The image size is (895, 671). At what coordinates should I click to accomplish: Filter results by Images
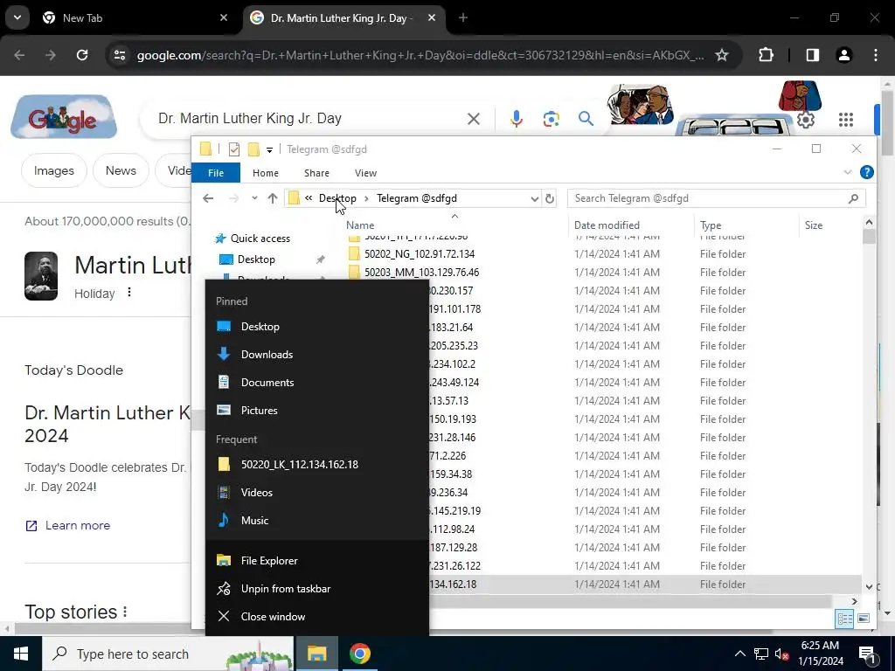click(54, 170)
